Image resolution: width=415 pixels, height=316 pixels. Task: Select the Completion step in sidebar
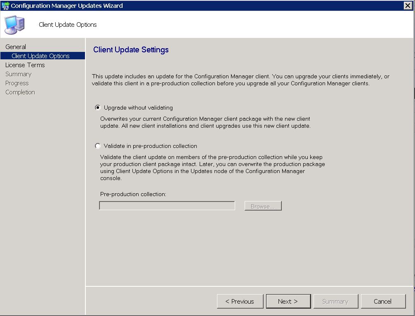point(20,92)
